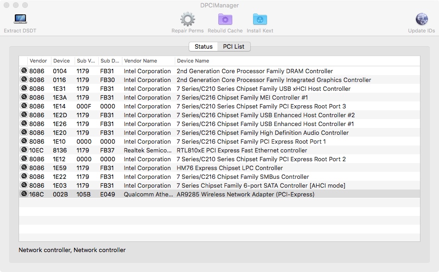
Task: Select '7 Series/C216 Chipset Family SMBus Controller'
Action: tap(243, 177)
